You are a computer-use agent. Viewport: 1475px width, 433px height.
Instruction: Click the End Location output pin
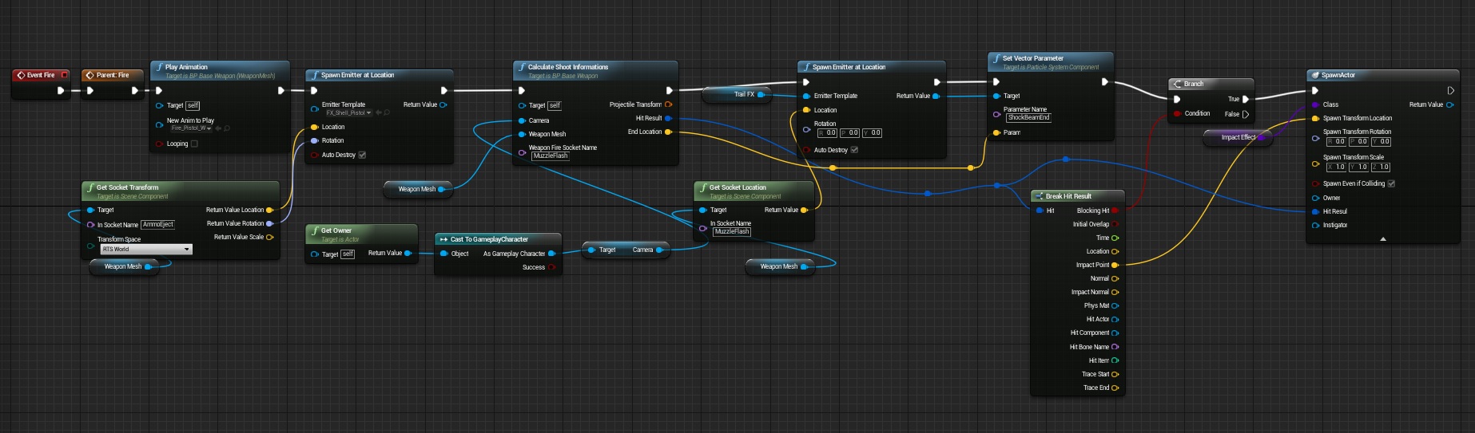point(668,132)
